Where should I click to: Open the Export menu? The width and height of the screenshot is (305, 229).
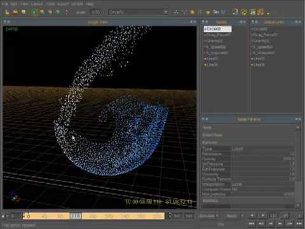click(x=63, y=4)
